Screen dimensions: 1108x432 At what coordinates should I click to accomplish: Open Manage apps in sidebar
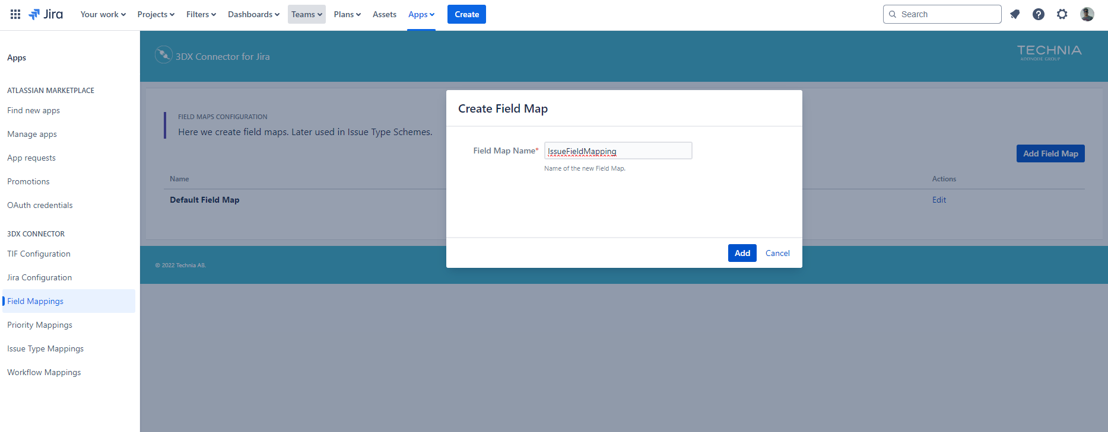(32, 134)
